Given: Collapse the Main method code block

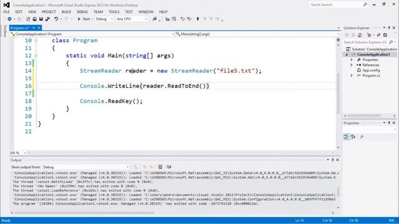Looking at the screenshot, I should (36, 55).
